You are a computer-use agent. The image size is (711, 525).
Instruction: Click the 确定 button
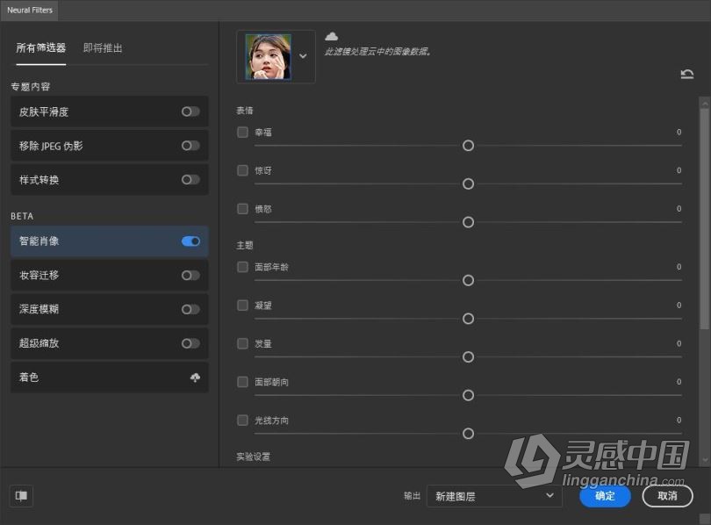pyautogui.click(x=605, y=496)
